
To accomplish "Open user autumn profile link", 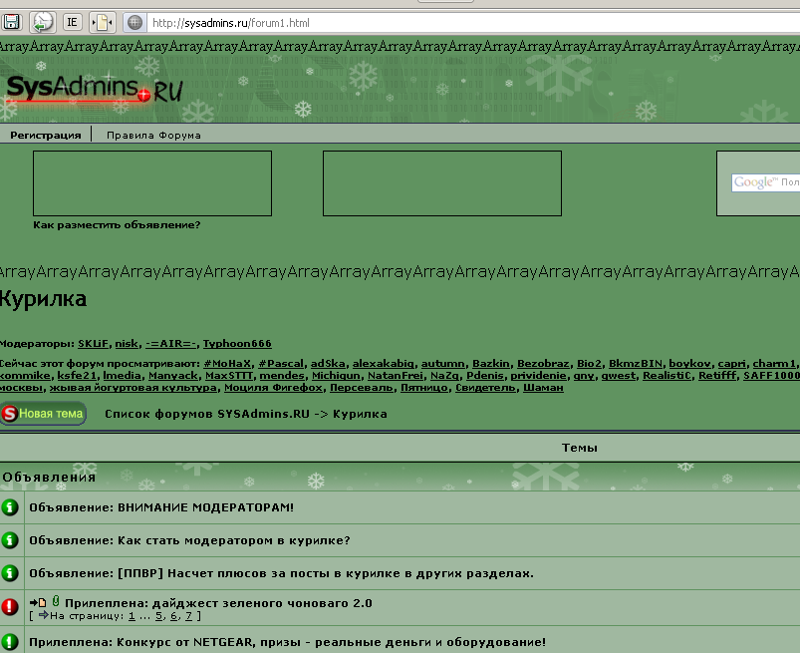I will tap(443, 364).
